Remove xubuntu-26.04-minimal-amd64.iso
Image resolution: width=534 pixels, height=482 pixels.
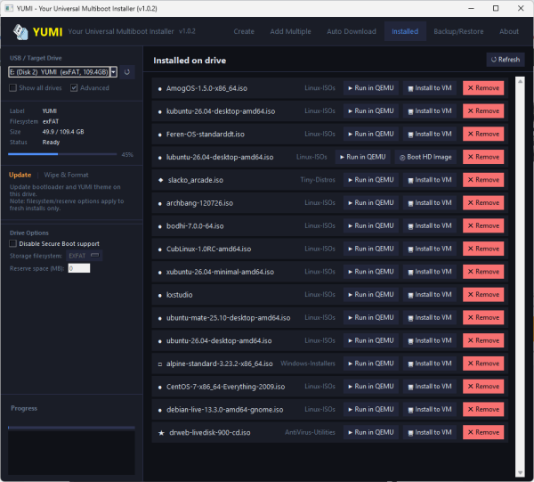click(x=483, y=272)
